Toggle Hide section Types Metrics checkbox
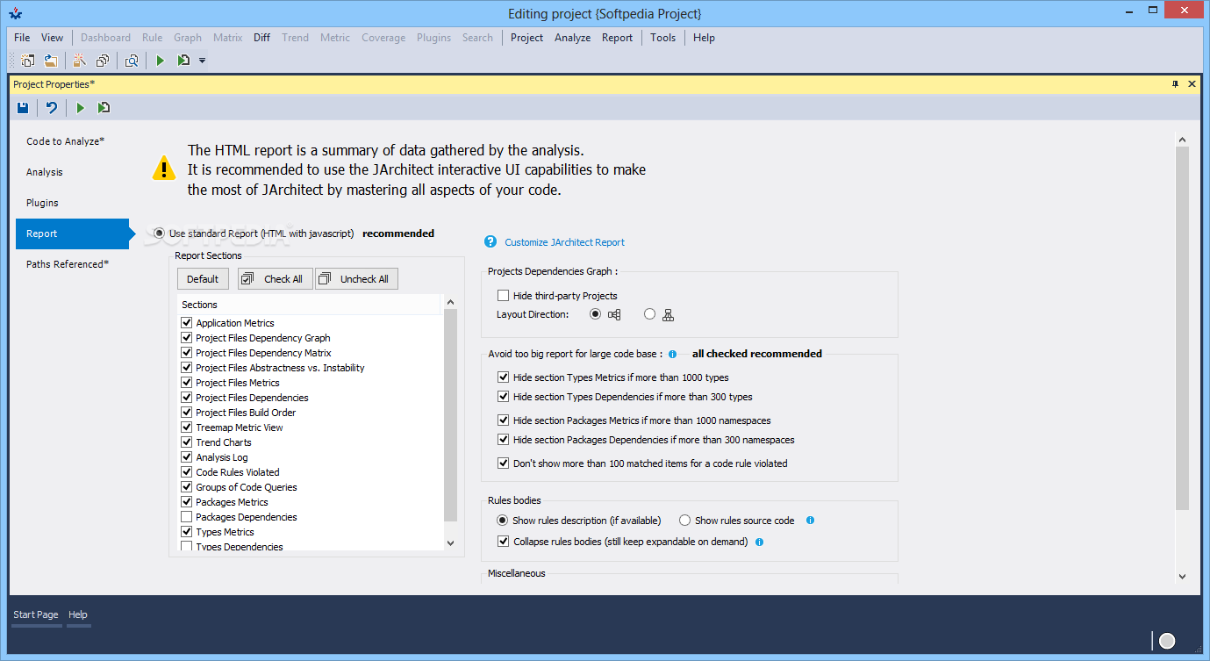Screen dimensions: 1210x661 (503, 377)
